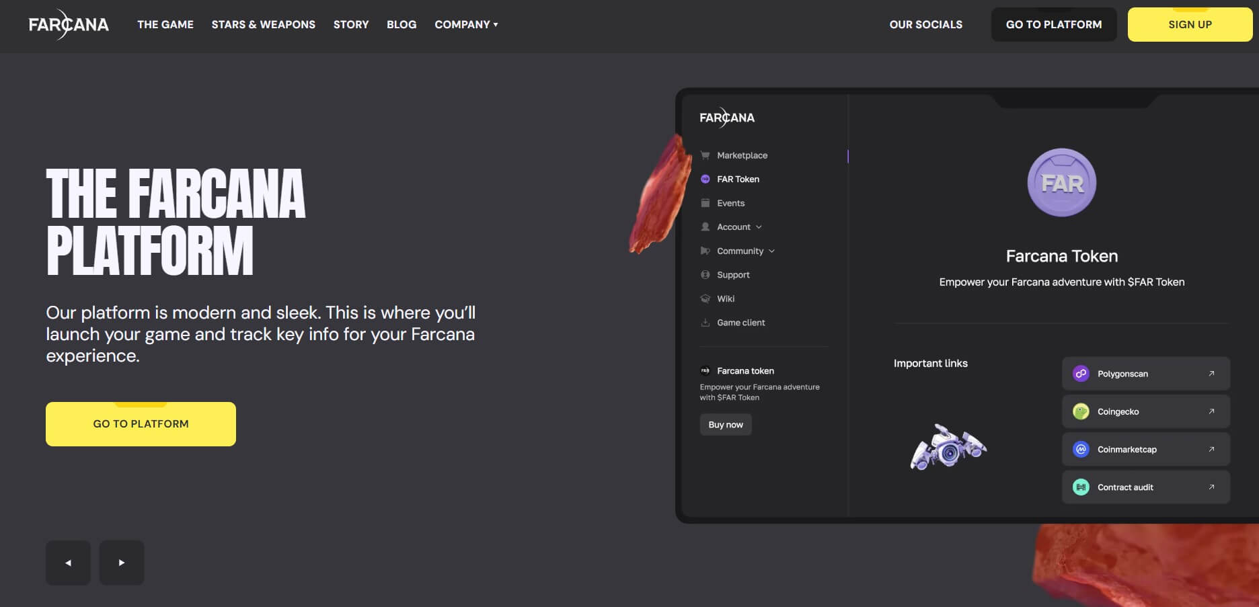The height and width of the screenshot is (607, 1259).
Task: Open Game client sidebar entry
Action: tap(740, 323)
